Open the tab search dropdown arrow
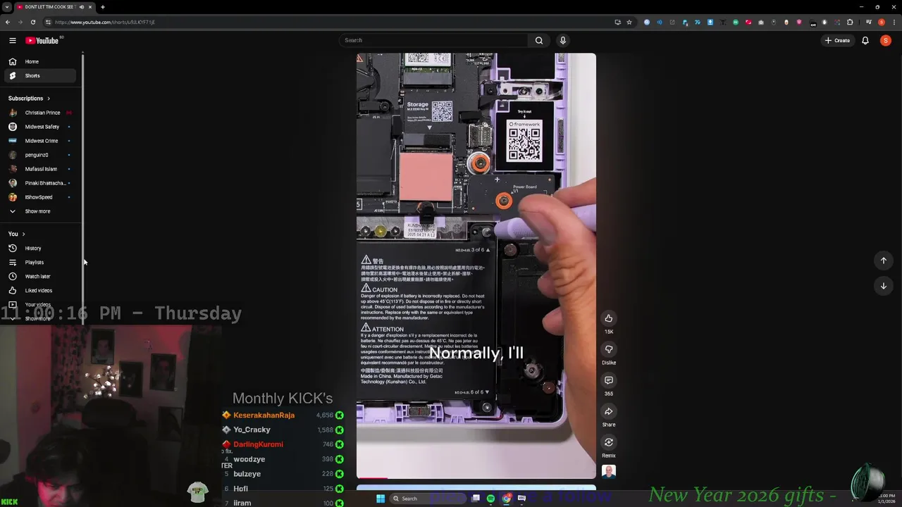This screenshot has height=507, width=902. click(6, 7)
